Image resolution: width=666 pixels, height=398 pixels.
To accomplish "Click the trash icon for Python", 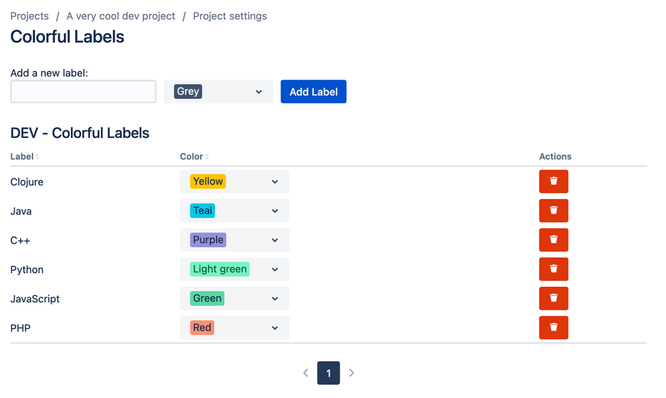I will point(553,269).
